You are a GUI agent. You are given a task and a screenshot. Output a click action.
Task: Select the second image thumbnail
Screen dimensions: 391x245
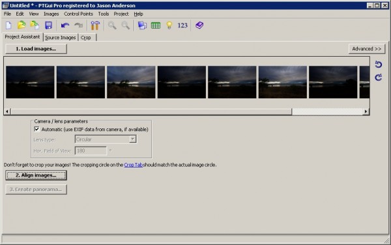pyautogui.click(x=81, y=82)
